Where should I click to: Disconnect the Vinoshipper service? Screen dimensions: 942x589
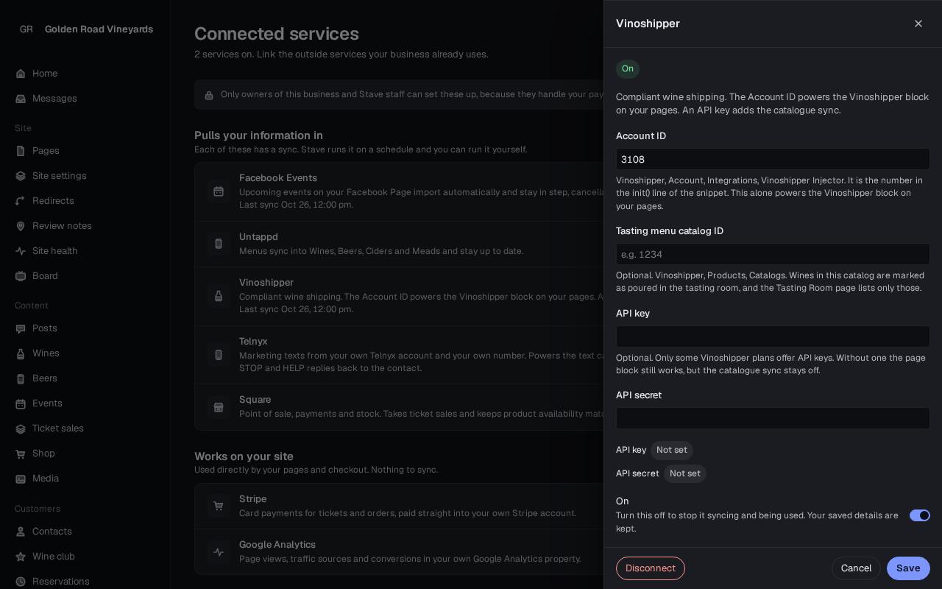pos(651,568)
